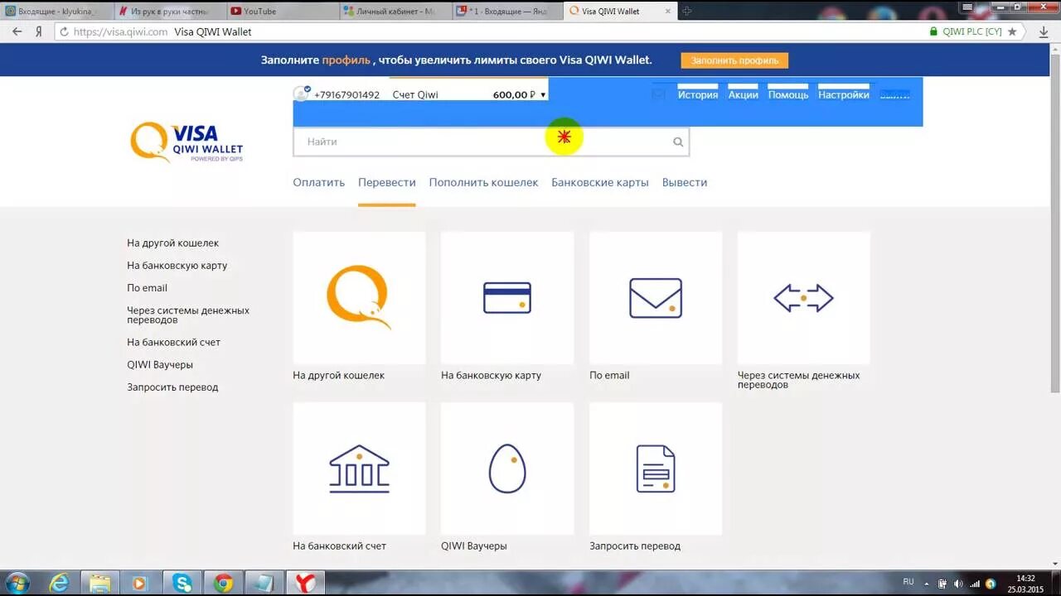Click sidebar link QIWI Ваучеры

[160, 365]
